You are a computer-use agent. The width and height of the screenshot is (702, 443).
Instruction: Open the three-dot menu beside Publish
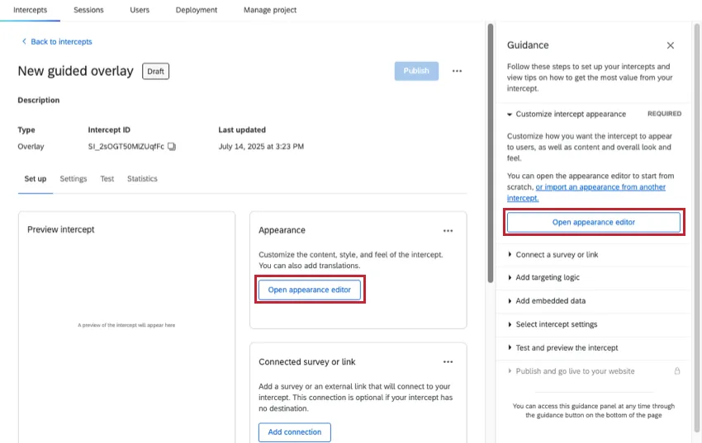coord(457,71)
